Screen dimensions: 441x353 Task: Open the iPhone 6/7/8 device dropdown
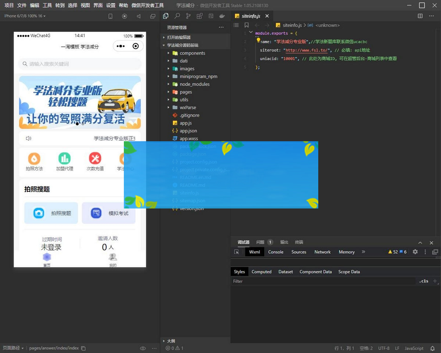pos(25,16)
